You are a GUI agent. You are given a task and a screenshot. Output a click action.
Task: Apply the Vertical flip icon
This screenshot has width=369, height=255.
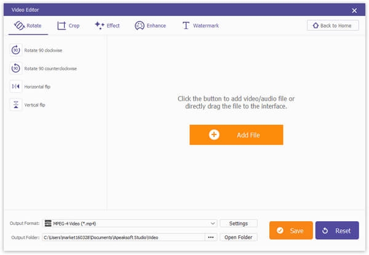tap(16, 105)
